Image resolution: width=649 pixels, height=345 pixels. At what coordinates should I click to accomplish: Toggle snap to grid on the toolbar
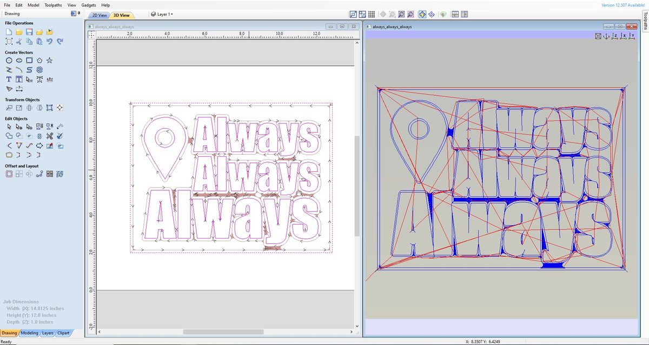coord(383,15)
